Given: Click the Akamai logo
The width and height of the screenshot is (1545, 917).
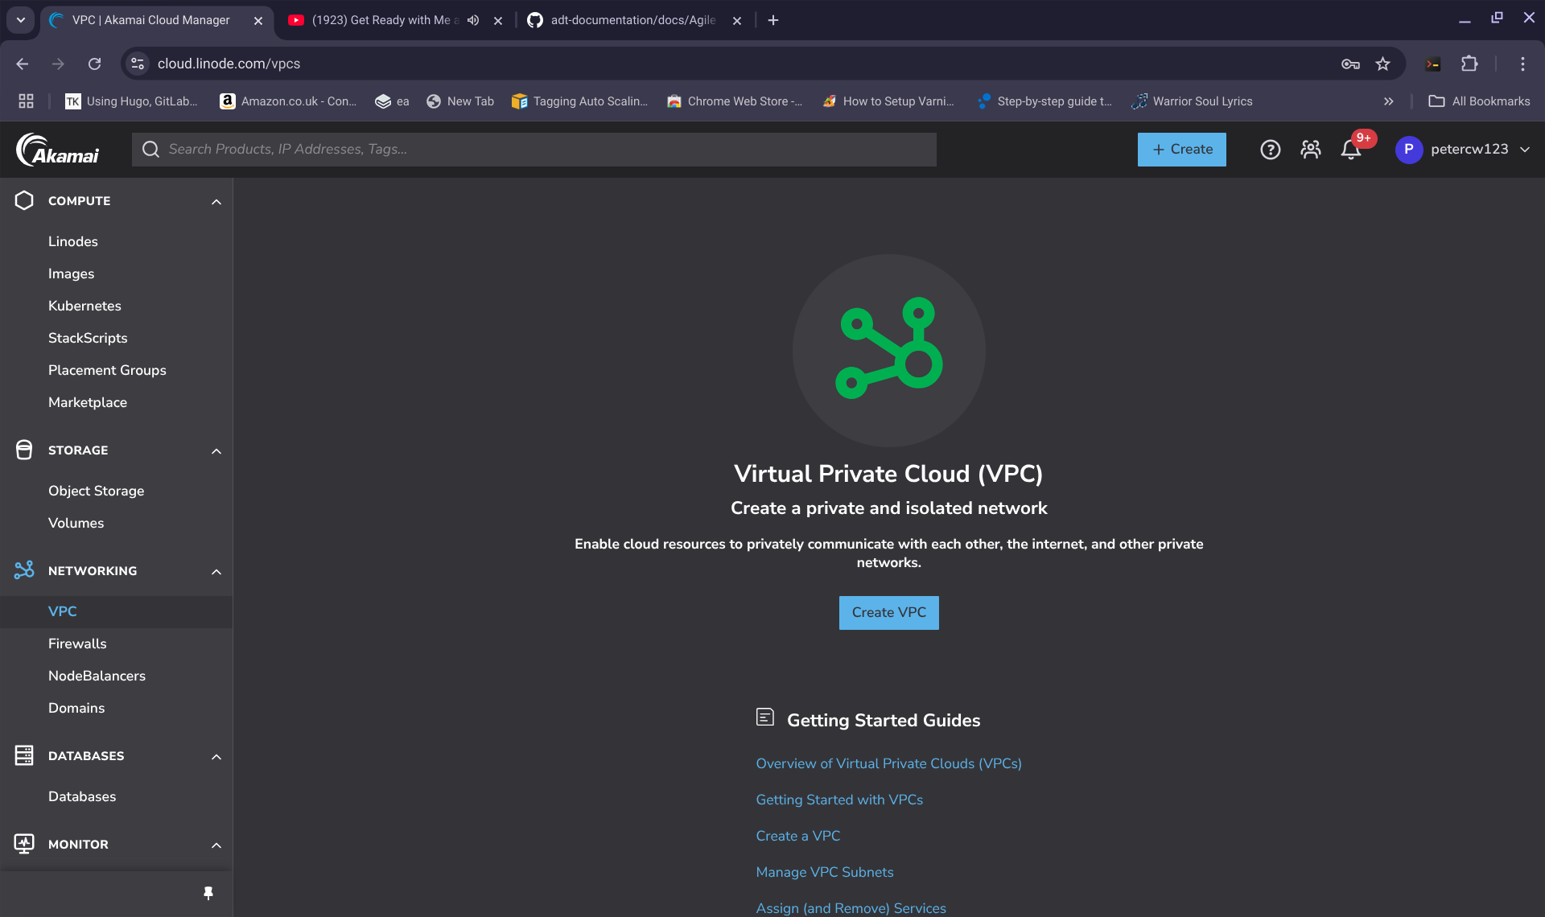Looking at the screenshot, I should click(x=58, y=150).
